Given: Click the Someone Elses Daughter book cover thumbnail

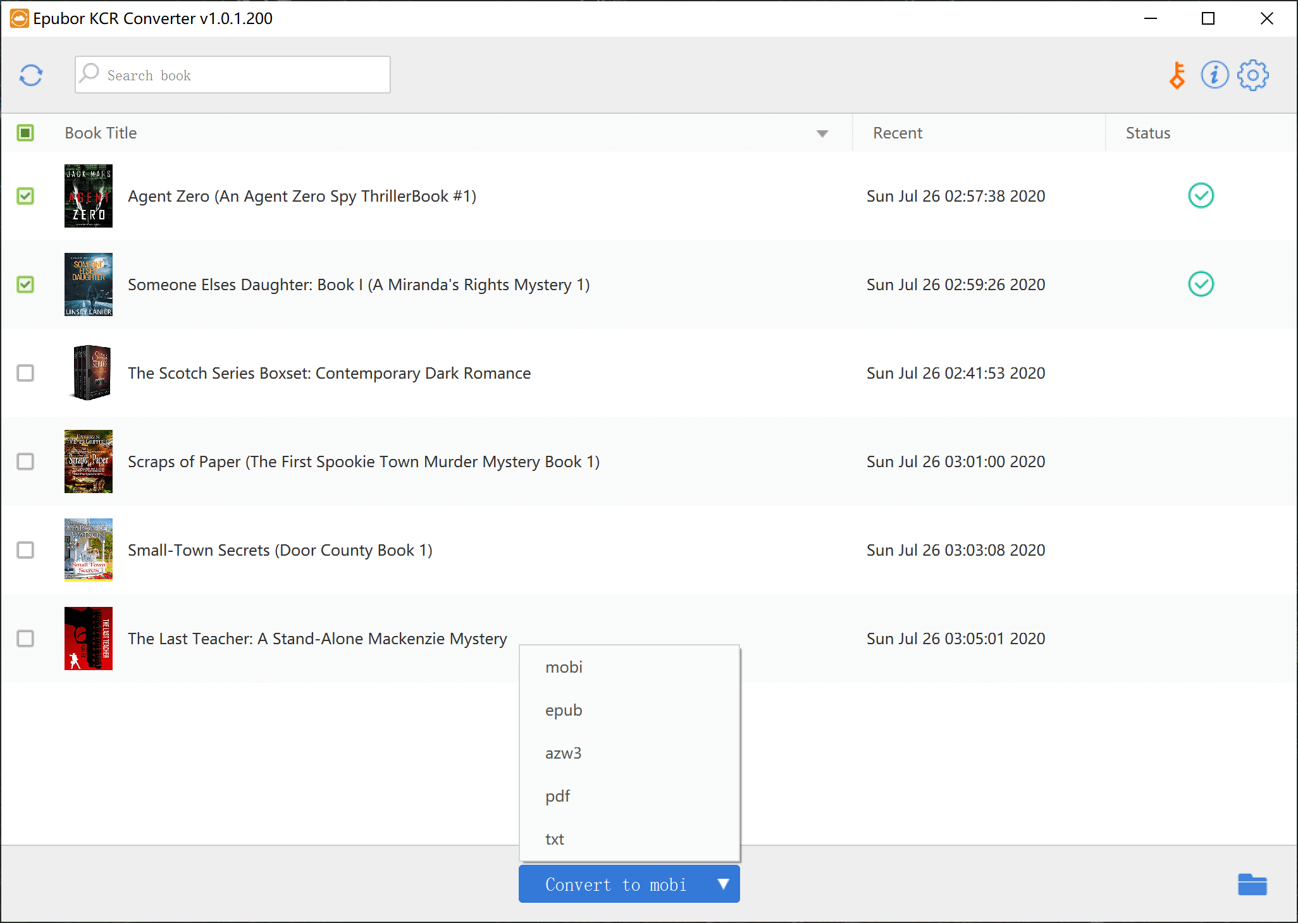Looking at the screenshot, I should [88, 284].
